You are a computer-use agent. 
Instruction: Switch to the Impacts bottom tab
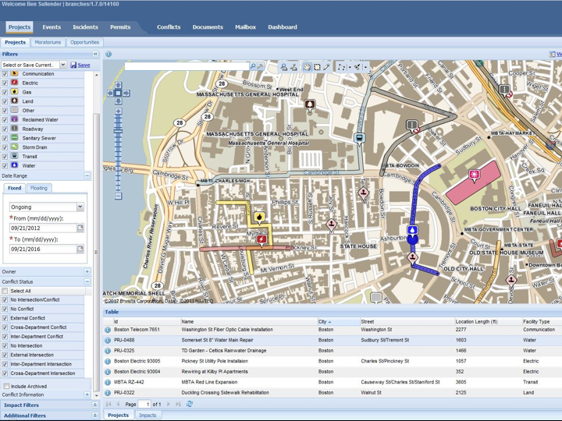pos(148,416)
